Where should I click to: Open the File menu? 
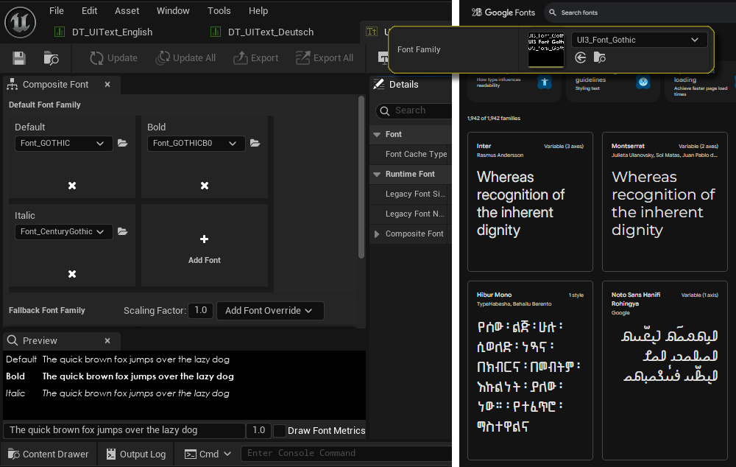(57, 10)
